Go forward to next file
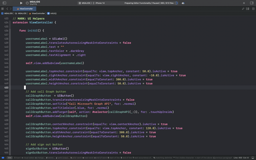Viewport: 256px width, 160px height. click(10, 9)
